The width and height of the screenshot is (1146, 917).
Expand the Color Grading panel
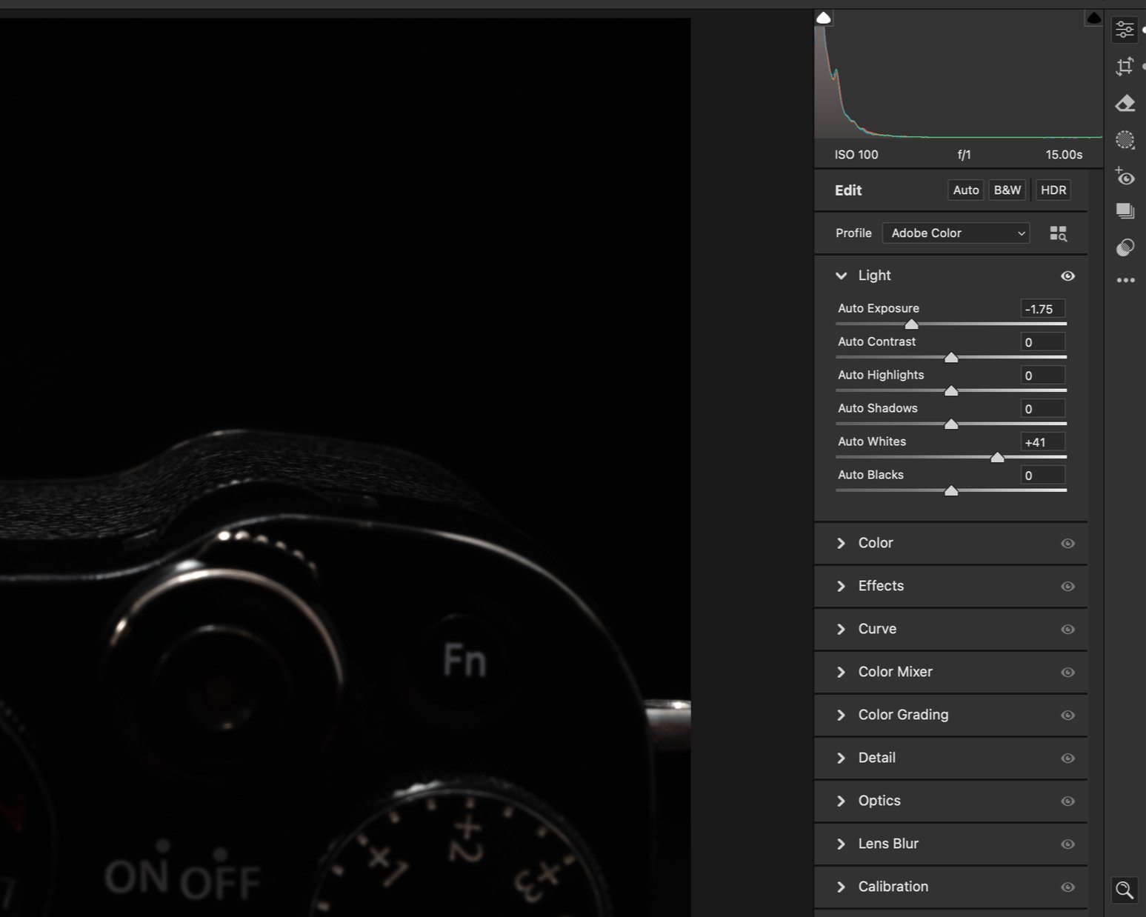(841, 715)
